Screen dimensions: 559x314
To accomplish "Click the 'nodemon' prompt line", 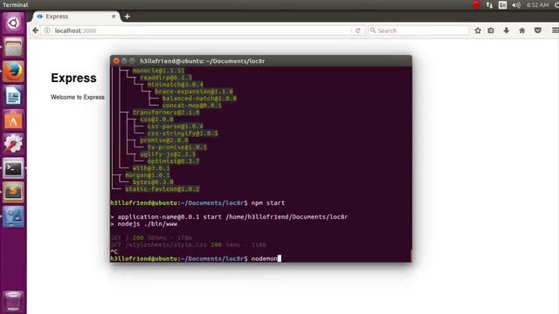I will pos(196,258).
